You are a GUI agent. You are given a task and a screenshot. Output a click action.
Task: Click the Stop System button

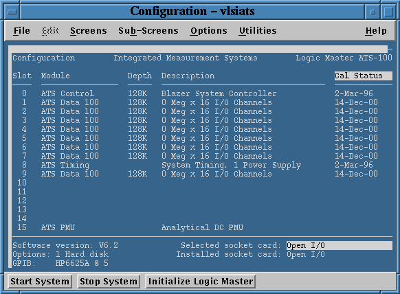pyautogui.click(x=109, y=281)
